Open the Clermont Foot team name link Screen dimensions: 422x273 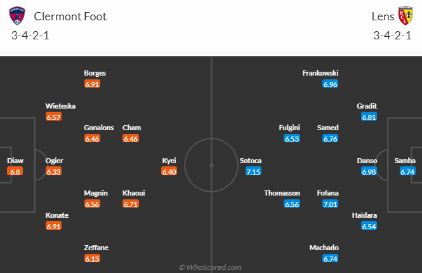pos(70,17)
